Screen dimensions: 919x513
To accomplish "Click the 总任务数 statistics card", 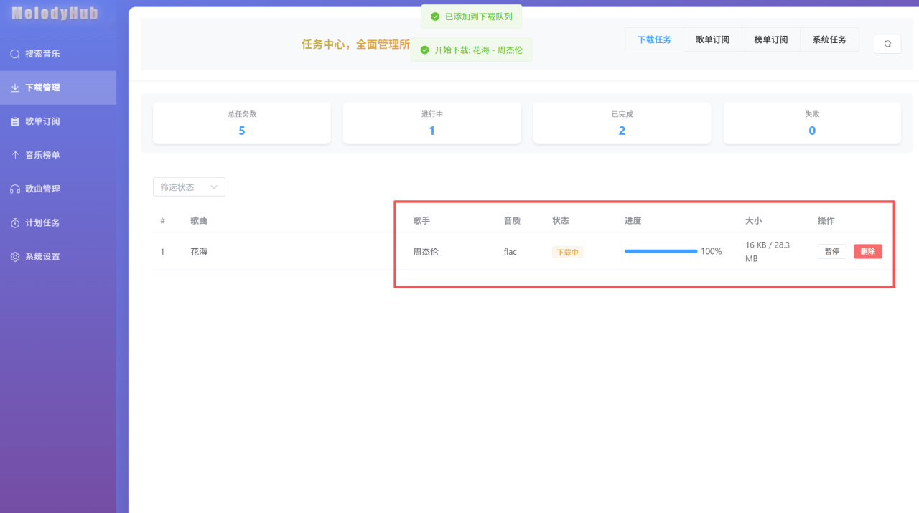I will pyautogui.click(x=242, y=123).
